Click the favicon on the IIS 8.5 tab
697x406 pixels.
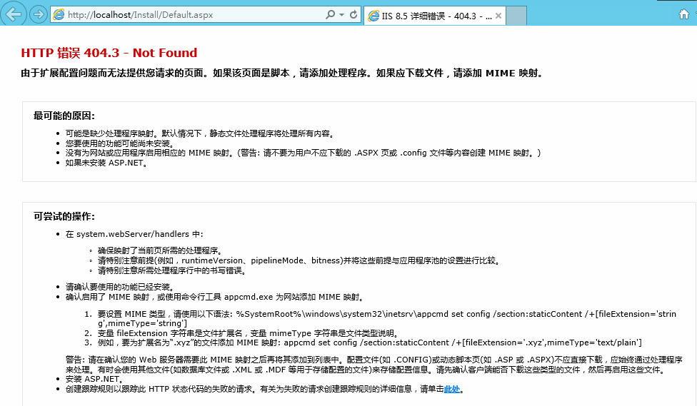374,15
